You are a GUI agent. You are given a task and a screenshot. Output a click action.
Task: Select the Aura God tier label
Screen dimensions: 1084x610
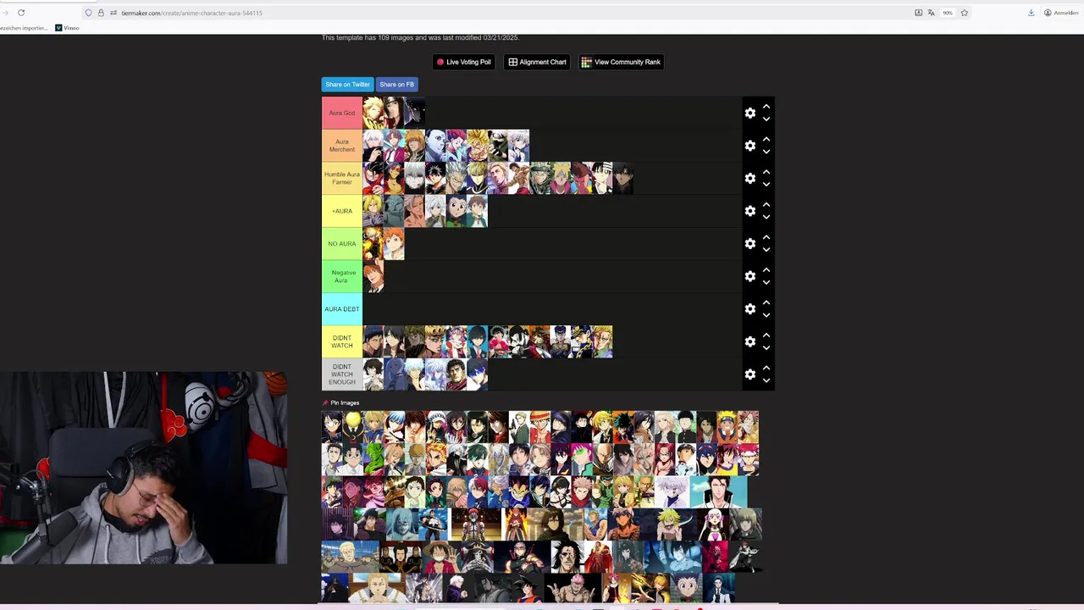tap(342, 113)
